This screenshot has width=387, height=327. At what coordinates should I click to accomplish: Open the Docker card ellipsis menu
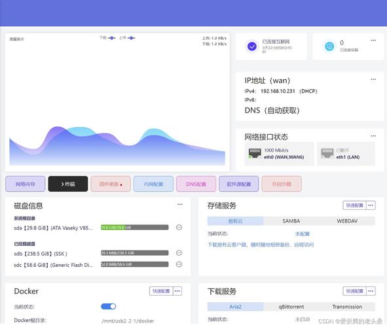177,291
